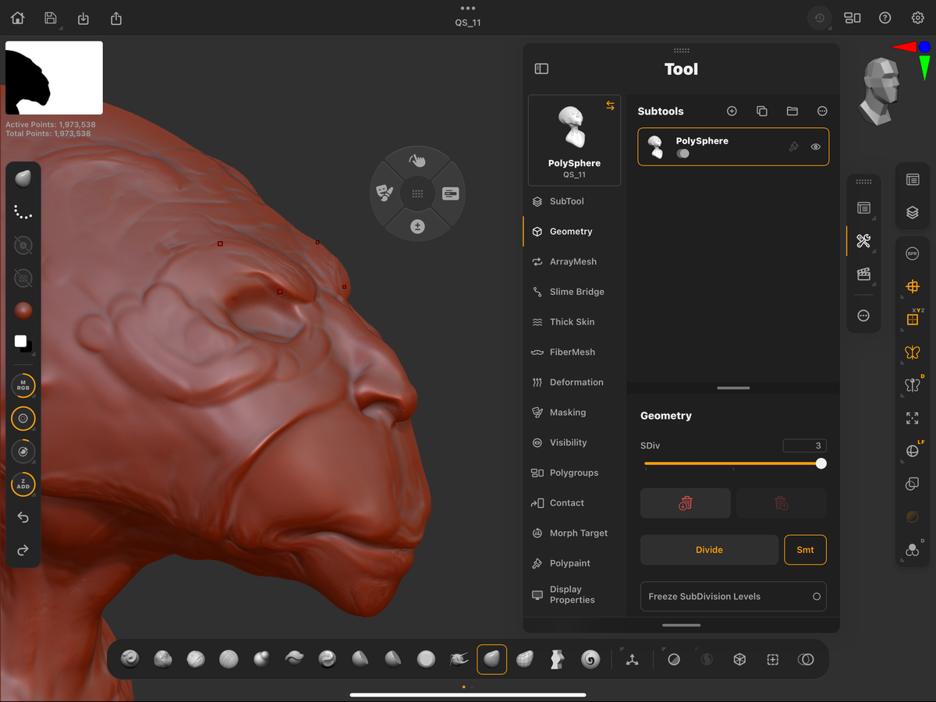Toggle the Z ADD sculpting mode
The height and width of the screenshot is (702, 936).
coord(23,484)
